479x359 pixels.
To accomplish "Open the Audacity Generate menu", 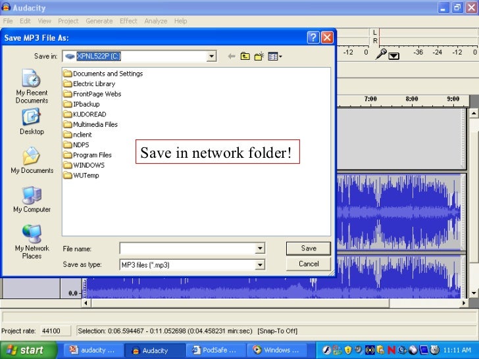I will coord(99,21).
